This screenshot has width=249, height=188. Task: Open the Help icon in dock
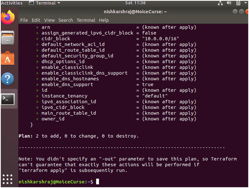tap(8, 79)
